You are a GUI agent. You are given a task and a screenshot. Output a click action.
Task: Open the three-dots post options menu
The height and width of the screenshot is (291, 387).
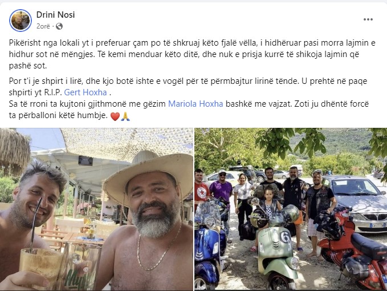tap(368, 19)
